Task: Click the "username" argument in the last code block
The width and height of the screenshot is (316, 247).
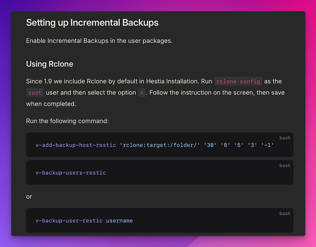Action: click(119, 220)
